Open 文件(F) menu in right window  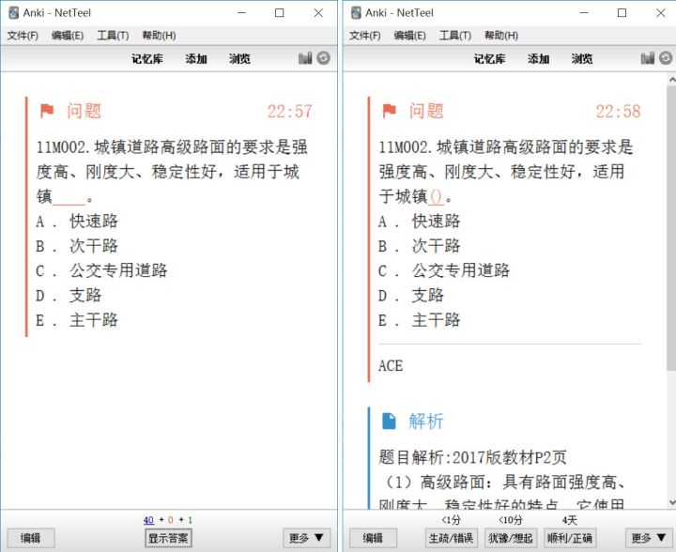click(364, 36)
